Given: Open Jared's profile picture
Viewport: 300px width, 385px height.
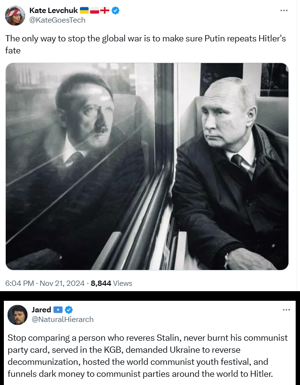Looking at the screenshot, I should (x=17, y=315).
